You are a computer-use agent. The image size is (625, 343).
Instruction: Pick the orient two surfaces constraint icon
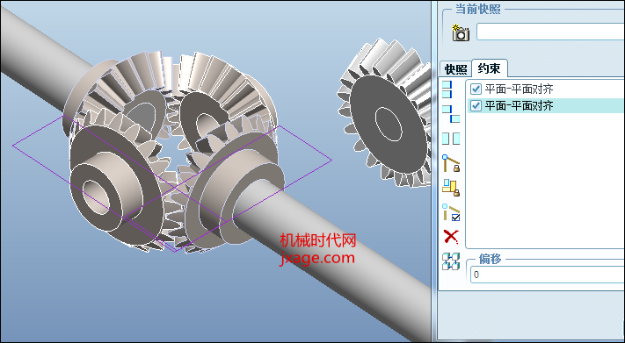(451, 139)
